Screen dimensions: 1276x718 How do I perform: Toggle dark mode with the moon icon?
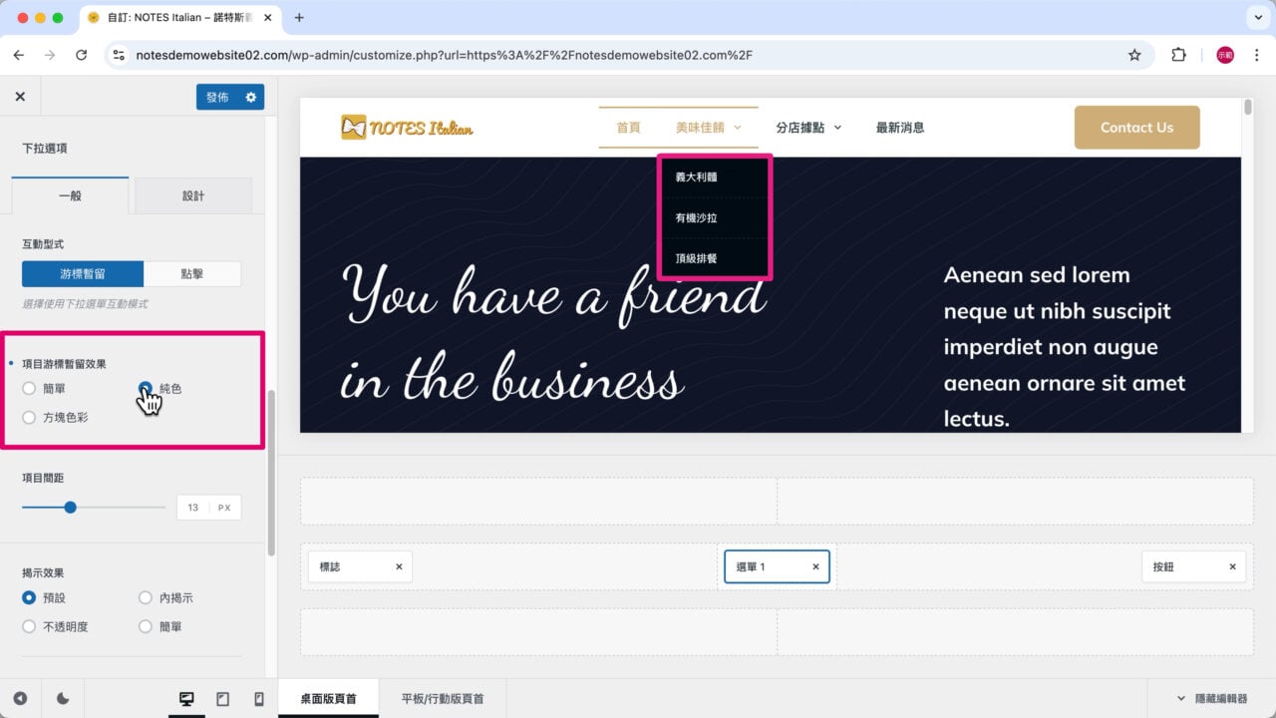tap(62, 698)
